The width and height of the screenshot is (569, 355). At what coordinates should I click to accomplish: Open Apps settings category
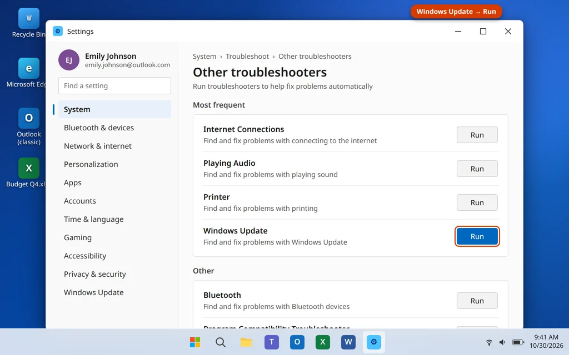point(114,182)
